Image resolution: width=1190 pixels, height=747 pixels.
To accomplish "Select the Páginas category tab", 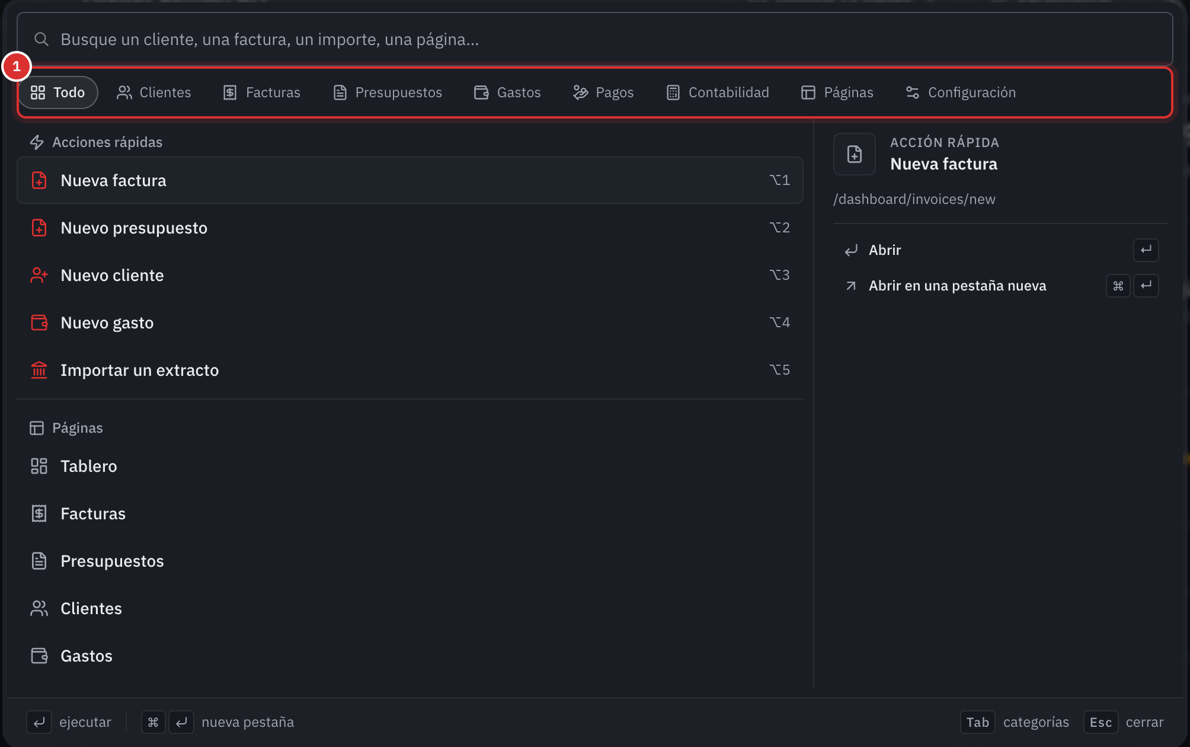I will point(837,92).
